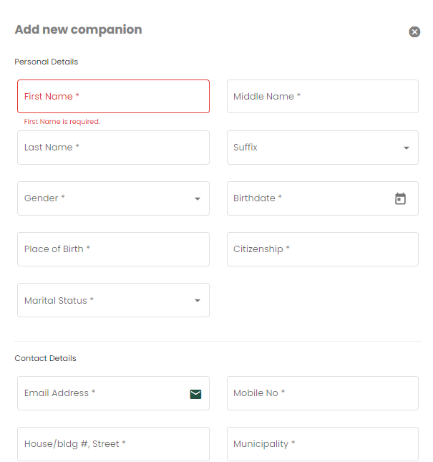Click the "First Name is required" error text
Image resolution: width=433 pixels, height=462 pixels.
62,122
